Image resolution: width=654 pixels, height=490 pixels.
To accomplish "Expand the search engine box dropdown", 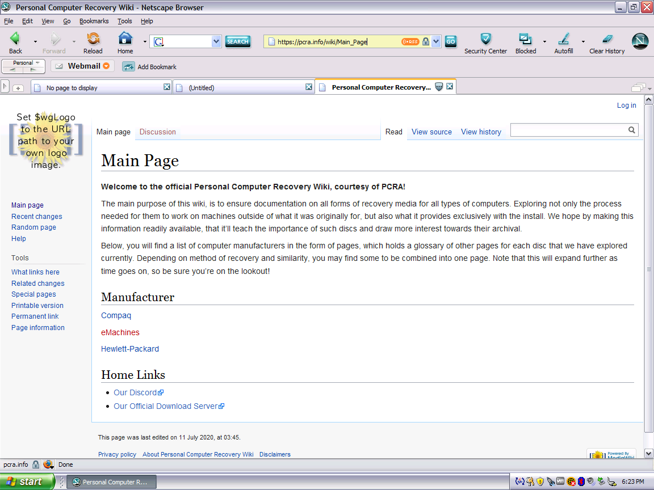I will (216, 41).
